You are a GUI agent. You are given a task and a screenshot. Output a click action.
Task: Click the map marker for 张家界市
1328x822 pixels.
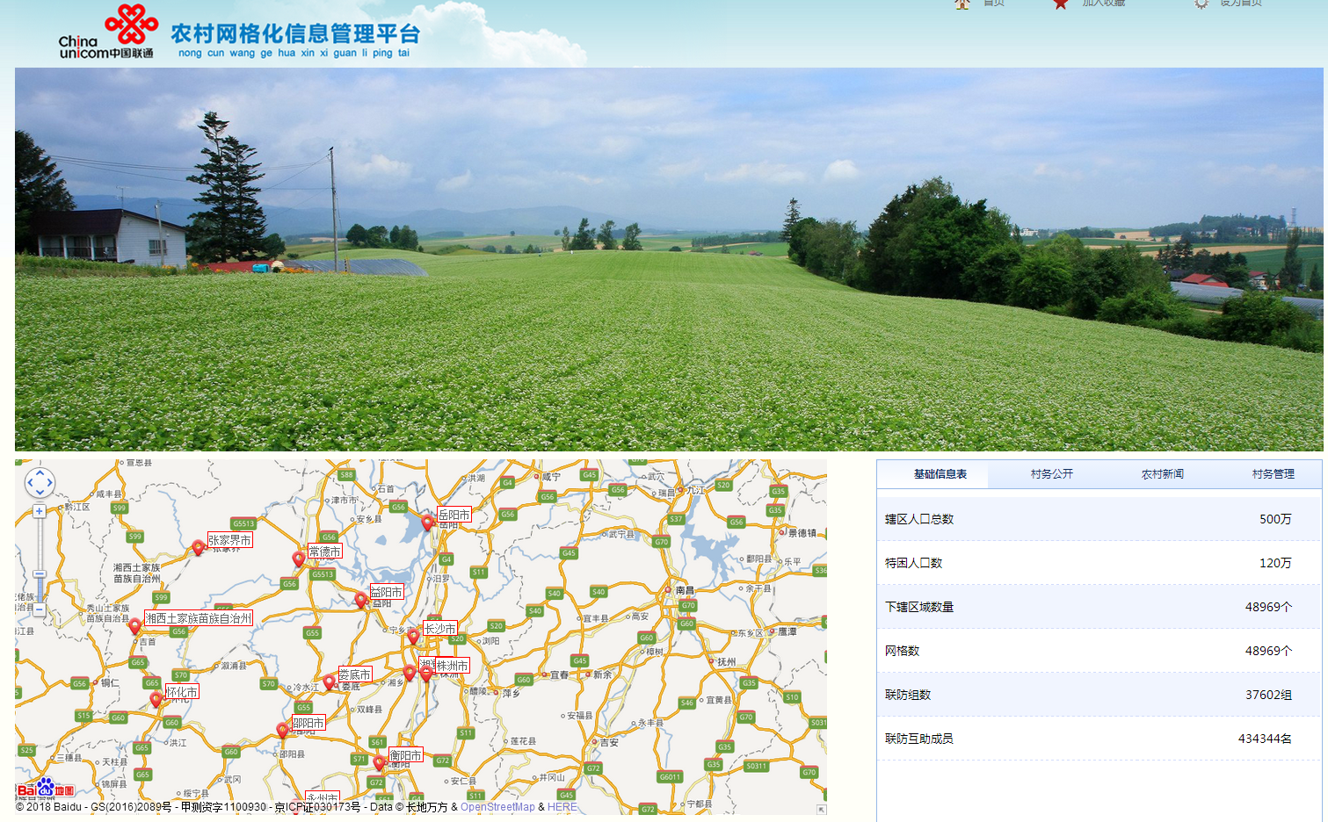pyautogui.click(x=198, y=547)
